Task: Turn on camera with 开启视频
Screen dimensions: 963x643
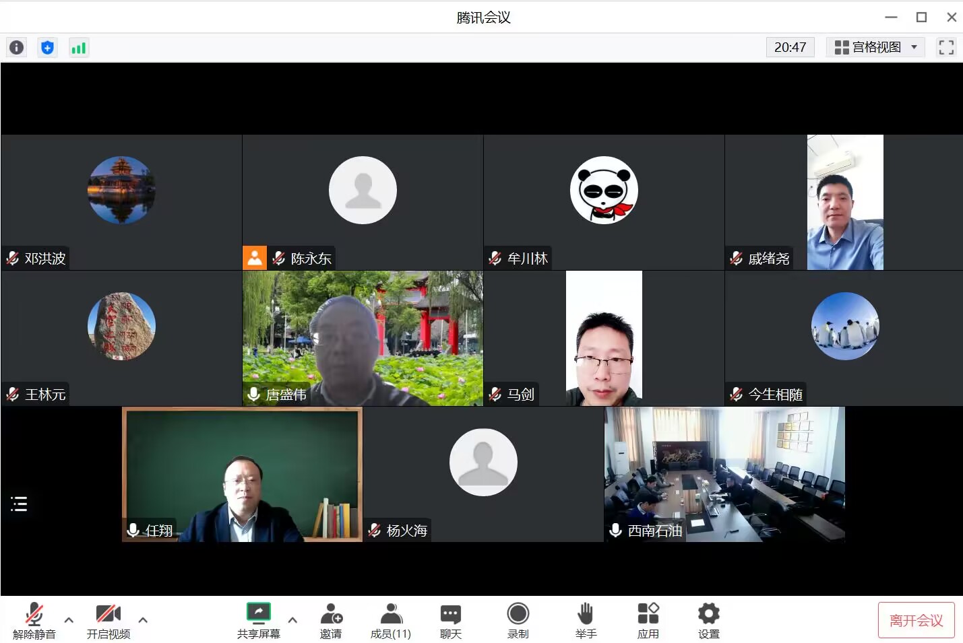Action: (x=108, y=621)
